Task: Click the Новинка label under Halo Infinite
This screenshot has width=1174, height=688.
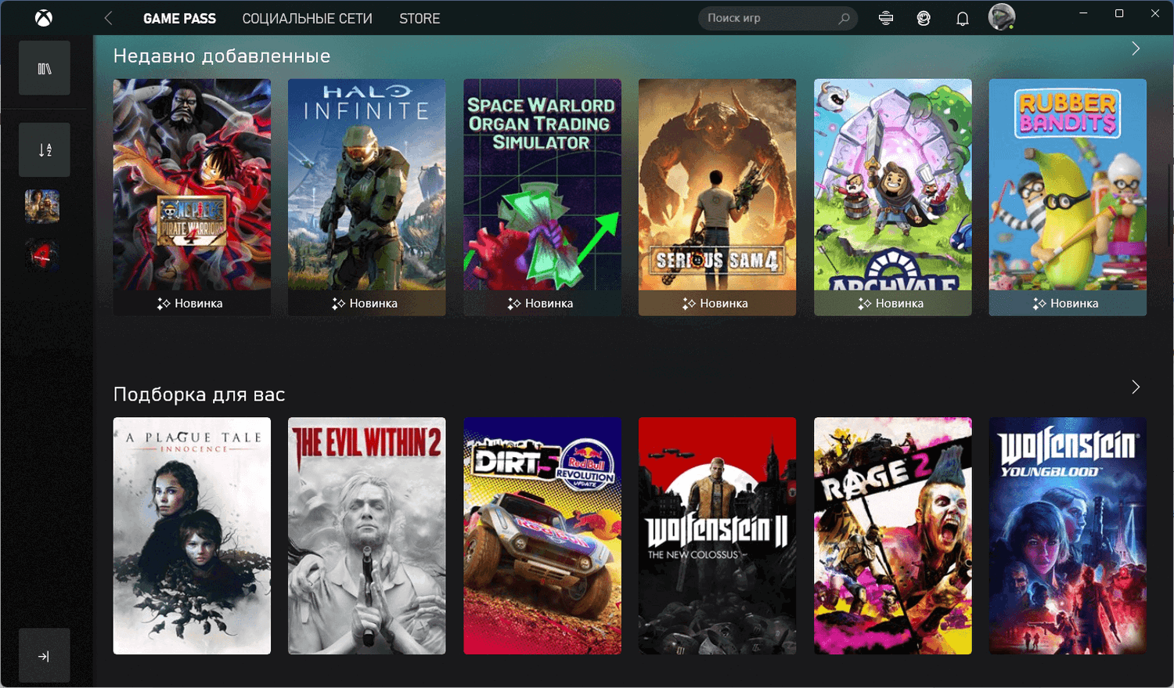Action: point(365,303)
